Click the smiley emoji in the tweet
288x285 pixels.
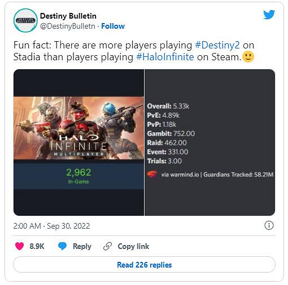coord(248,57)
